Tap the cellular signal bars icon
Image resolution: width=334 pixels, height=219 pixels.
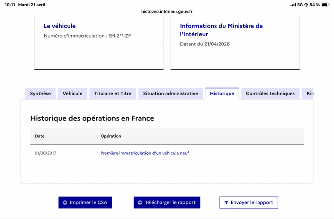click(293, 5)
